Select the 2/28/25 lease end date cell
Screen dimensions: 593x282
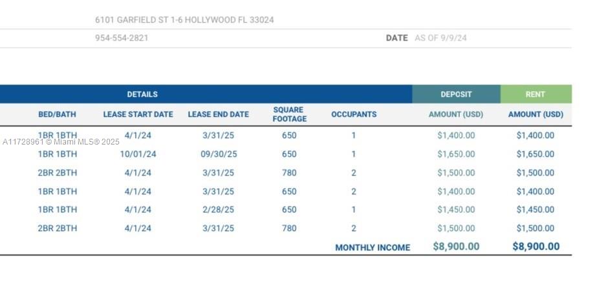point(218,210)
